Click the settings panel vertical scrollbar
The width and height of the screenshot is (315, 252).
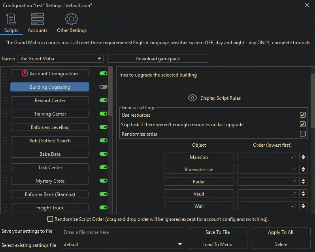(x=313, y=101)
